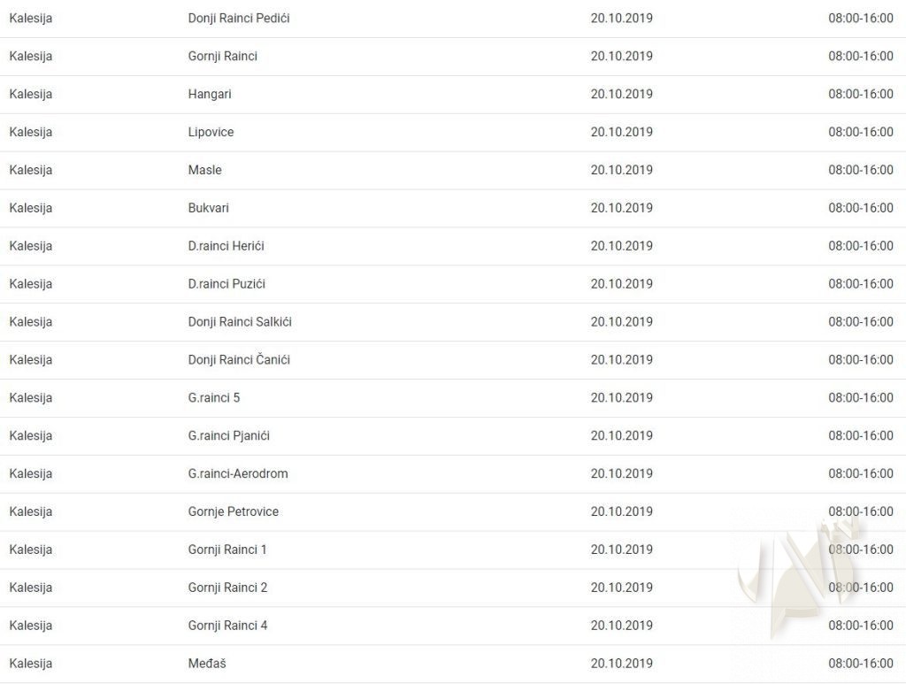Image resolution: width=906 pixels, height=684 pixels.
Task: Select the G.rainci Pjanići row text
Action: click(x=229, y=436)
